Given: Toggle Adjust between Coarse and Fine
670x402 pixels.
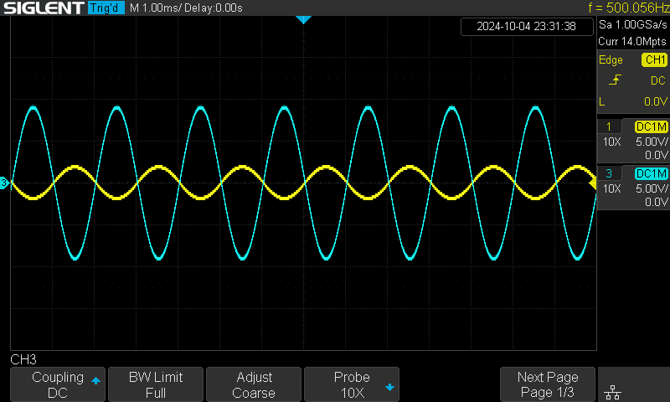Looking at the screenshot, I should point(254,384).
